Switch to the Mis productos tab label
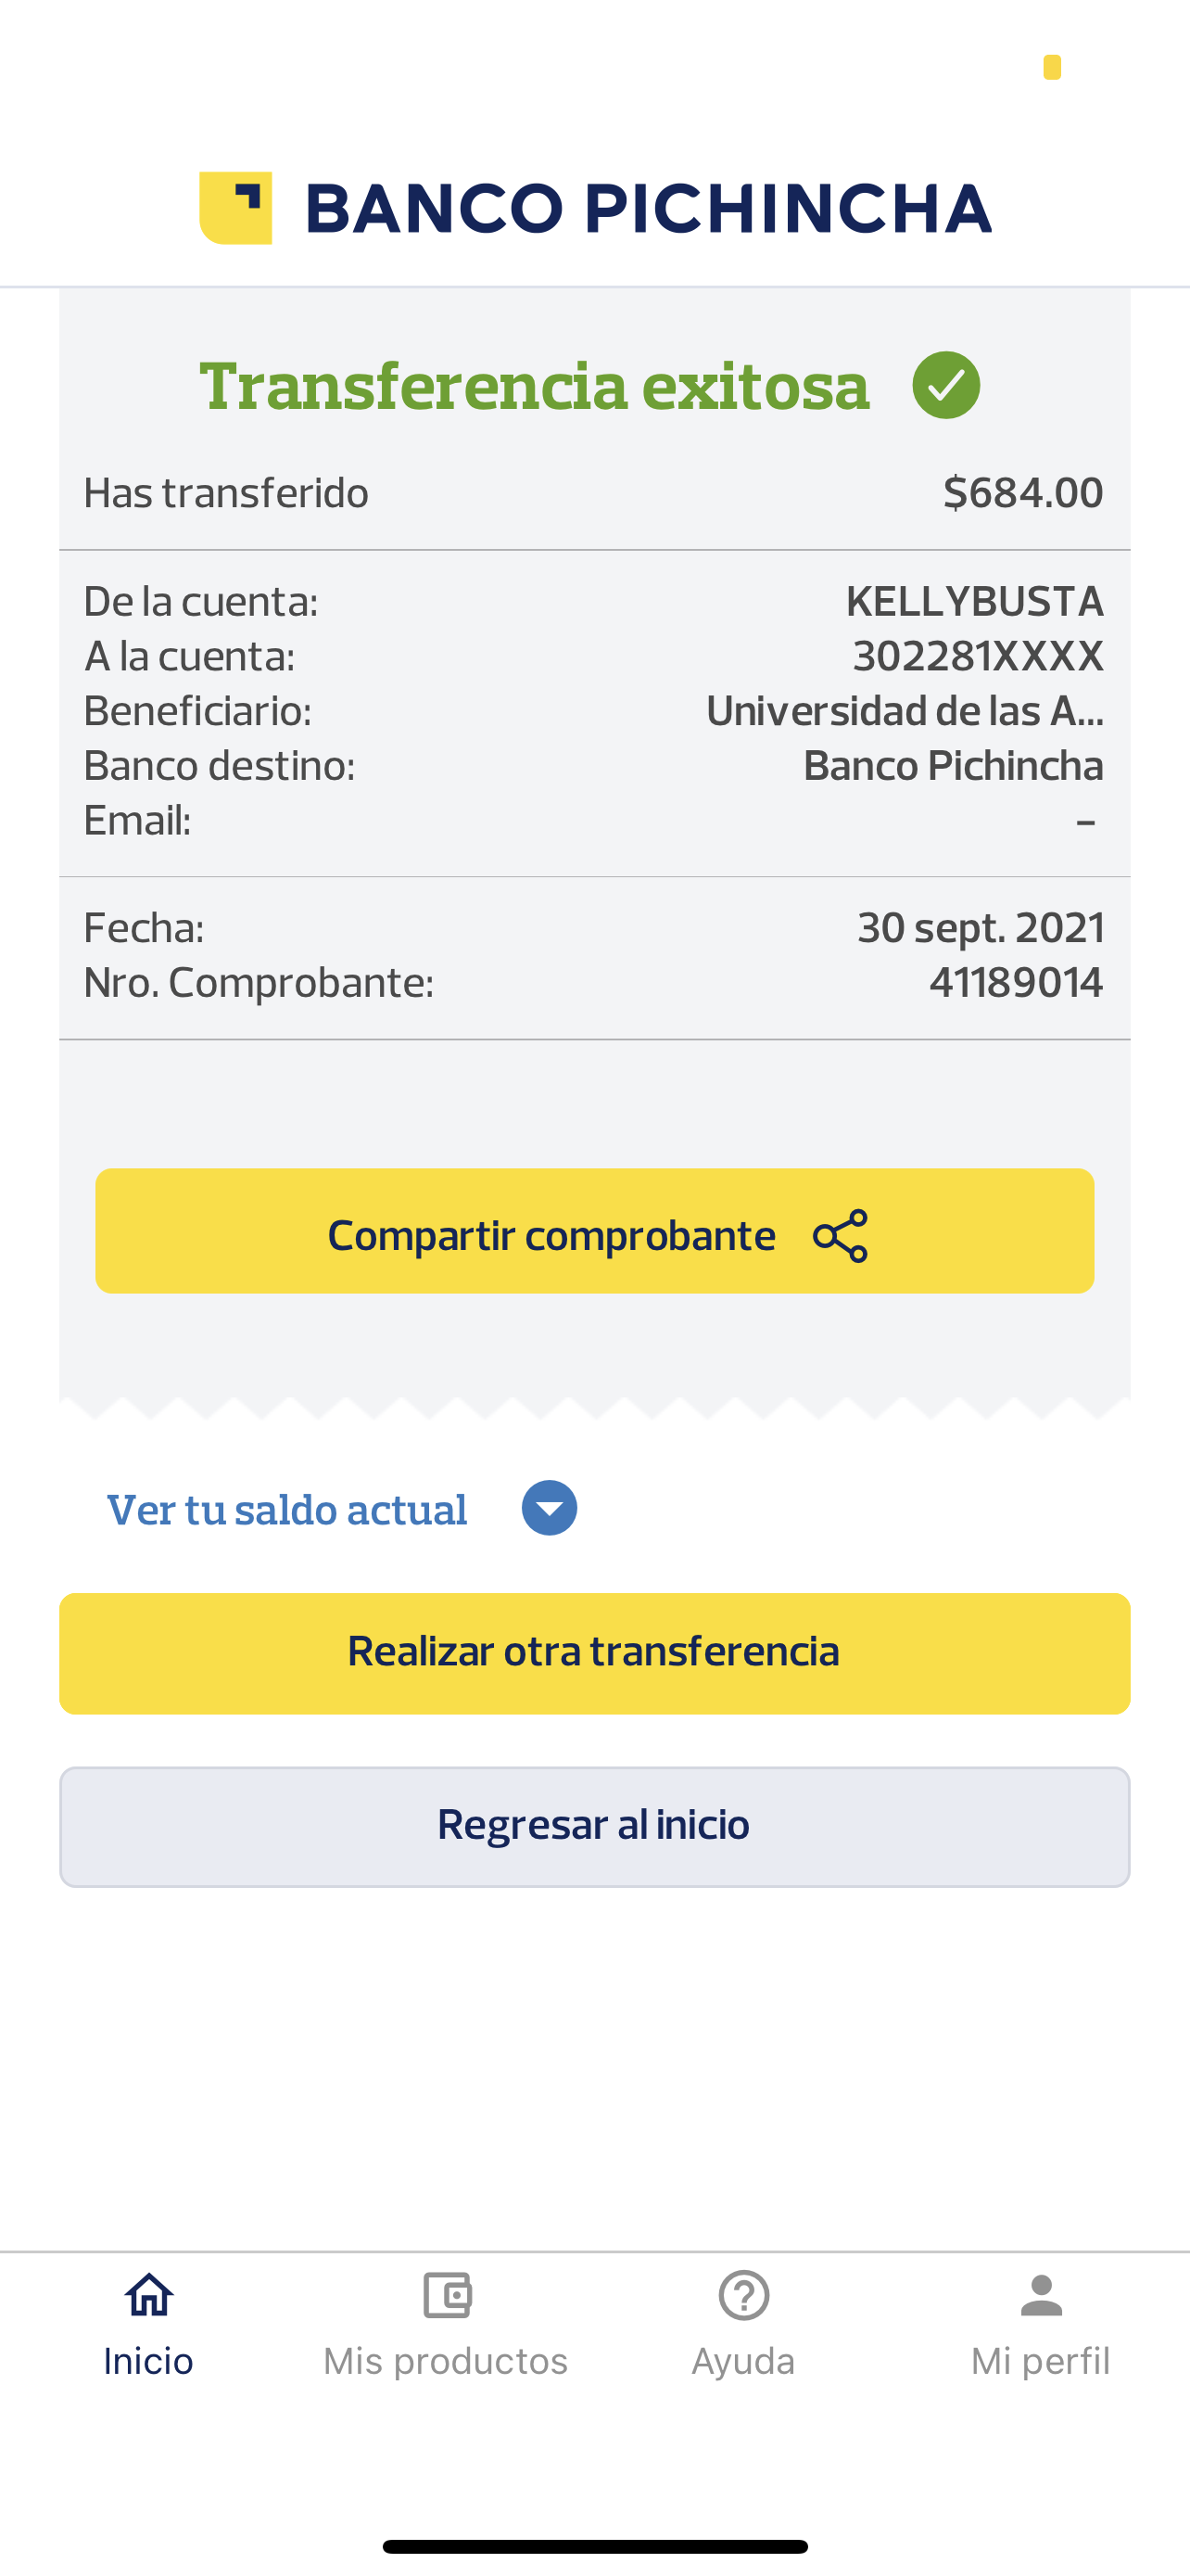 pyautogui.click(x=446, y=2361)
